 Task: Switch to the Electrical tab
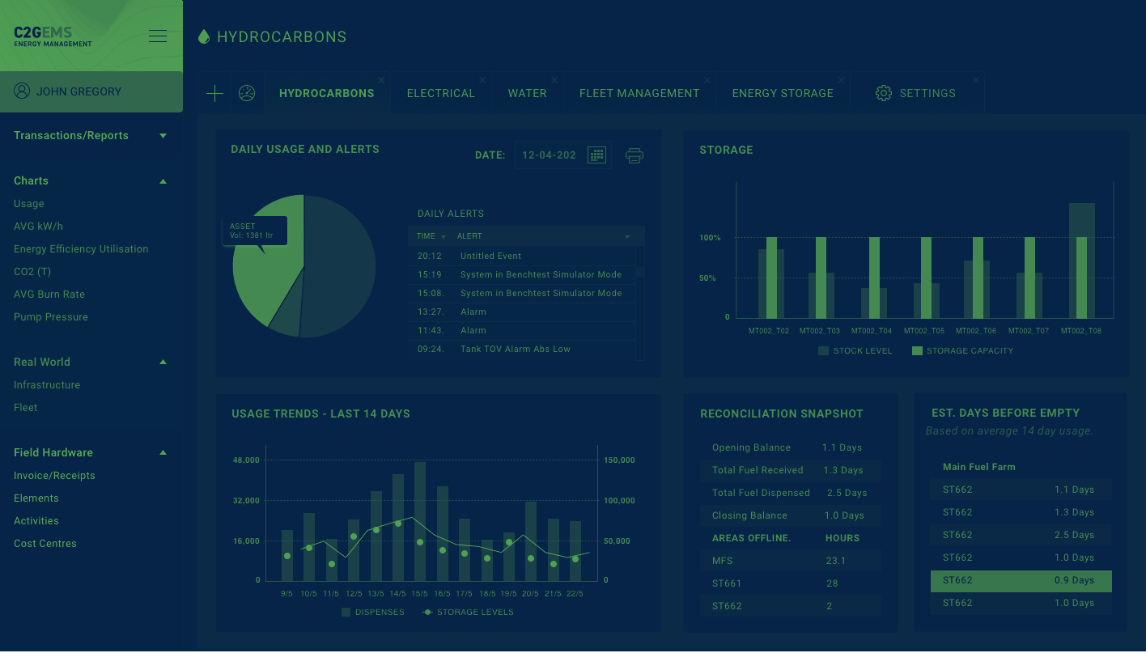[441, 93]
